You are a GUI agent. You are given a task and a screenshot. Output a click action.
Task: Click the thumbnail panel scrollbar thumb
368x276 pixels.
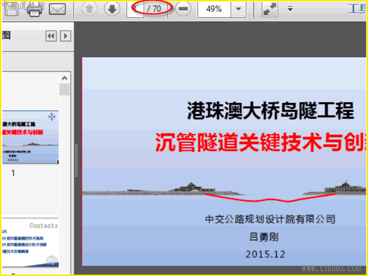pos(64,89)
